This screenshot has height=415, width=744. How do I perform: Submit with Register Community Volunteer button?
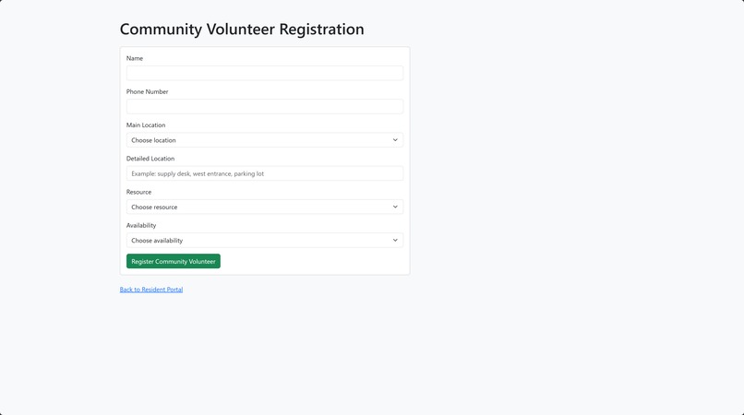pyautogui.click(x=174, y=261)
